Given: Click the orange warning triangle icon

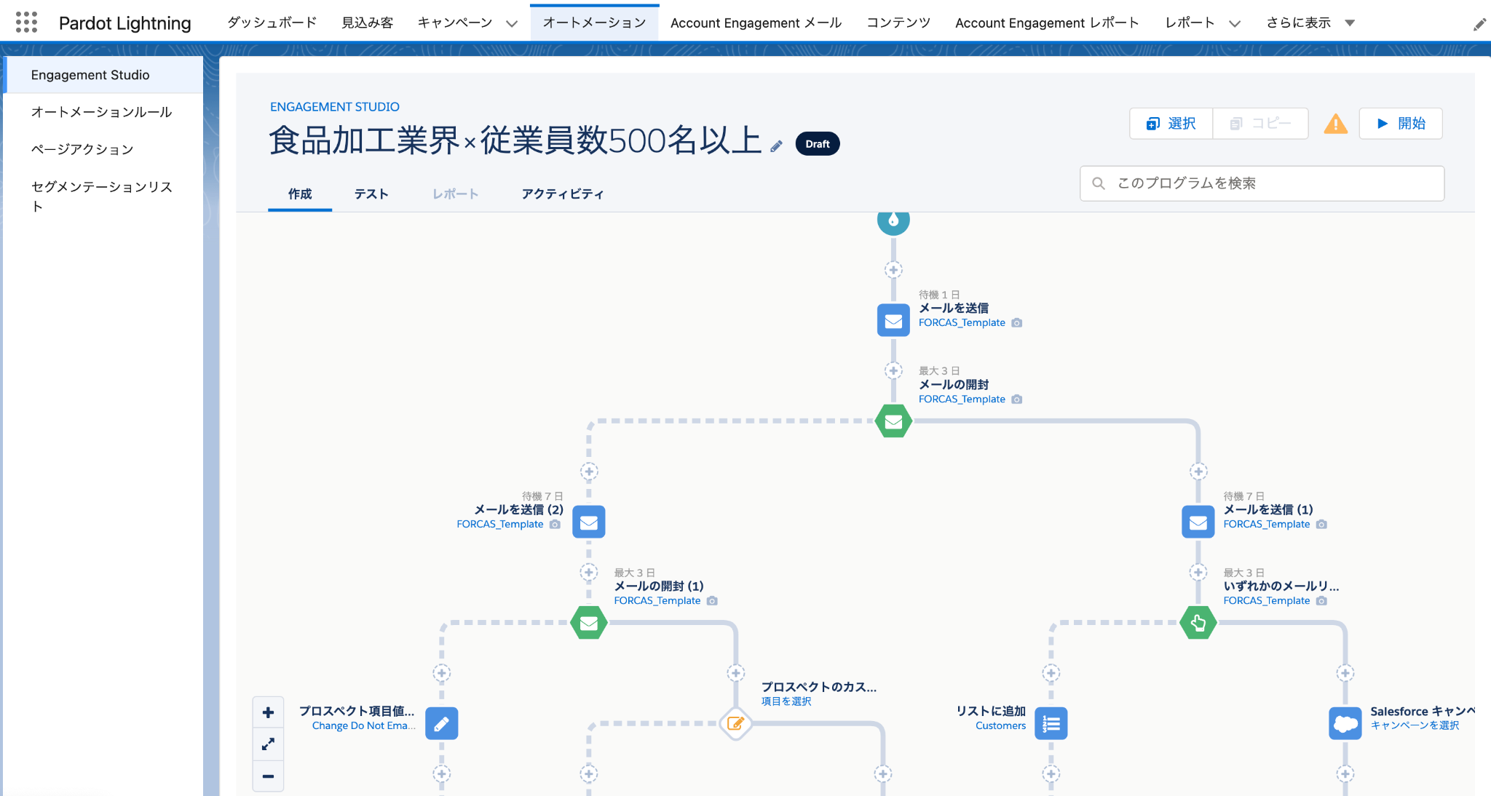Looking at the screenshot, I should click(x=1335, y=124).
